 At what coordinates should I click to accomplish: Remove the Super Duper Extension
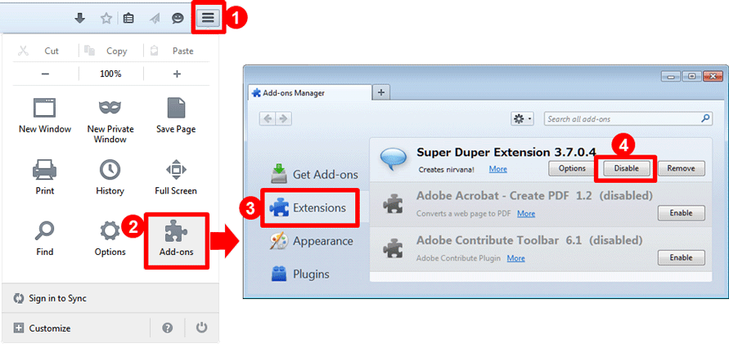(x=681, y=168)
